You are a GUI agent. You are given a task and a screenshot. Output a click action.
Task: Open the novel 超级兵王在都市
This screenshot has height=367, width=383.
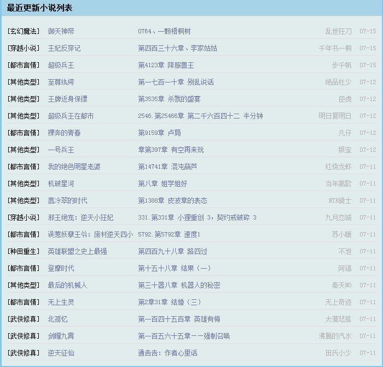coord(71,116)
